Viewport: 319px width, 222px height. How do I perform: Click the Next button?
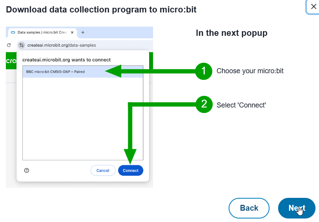(296, 208)
